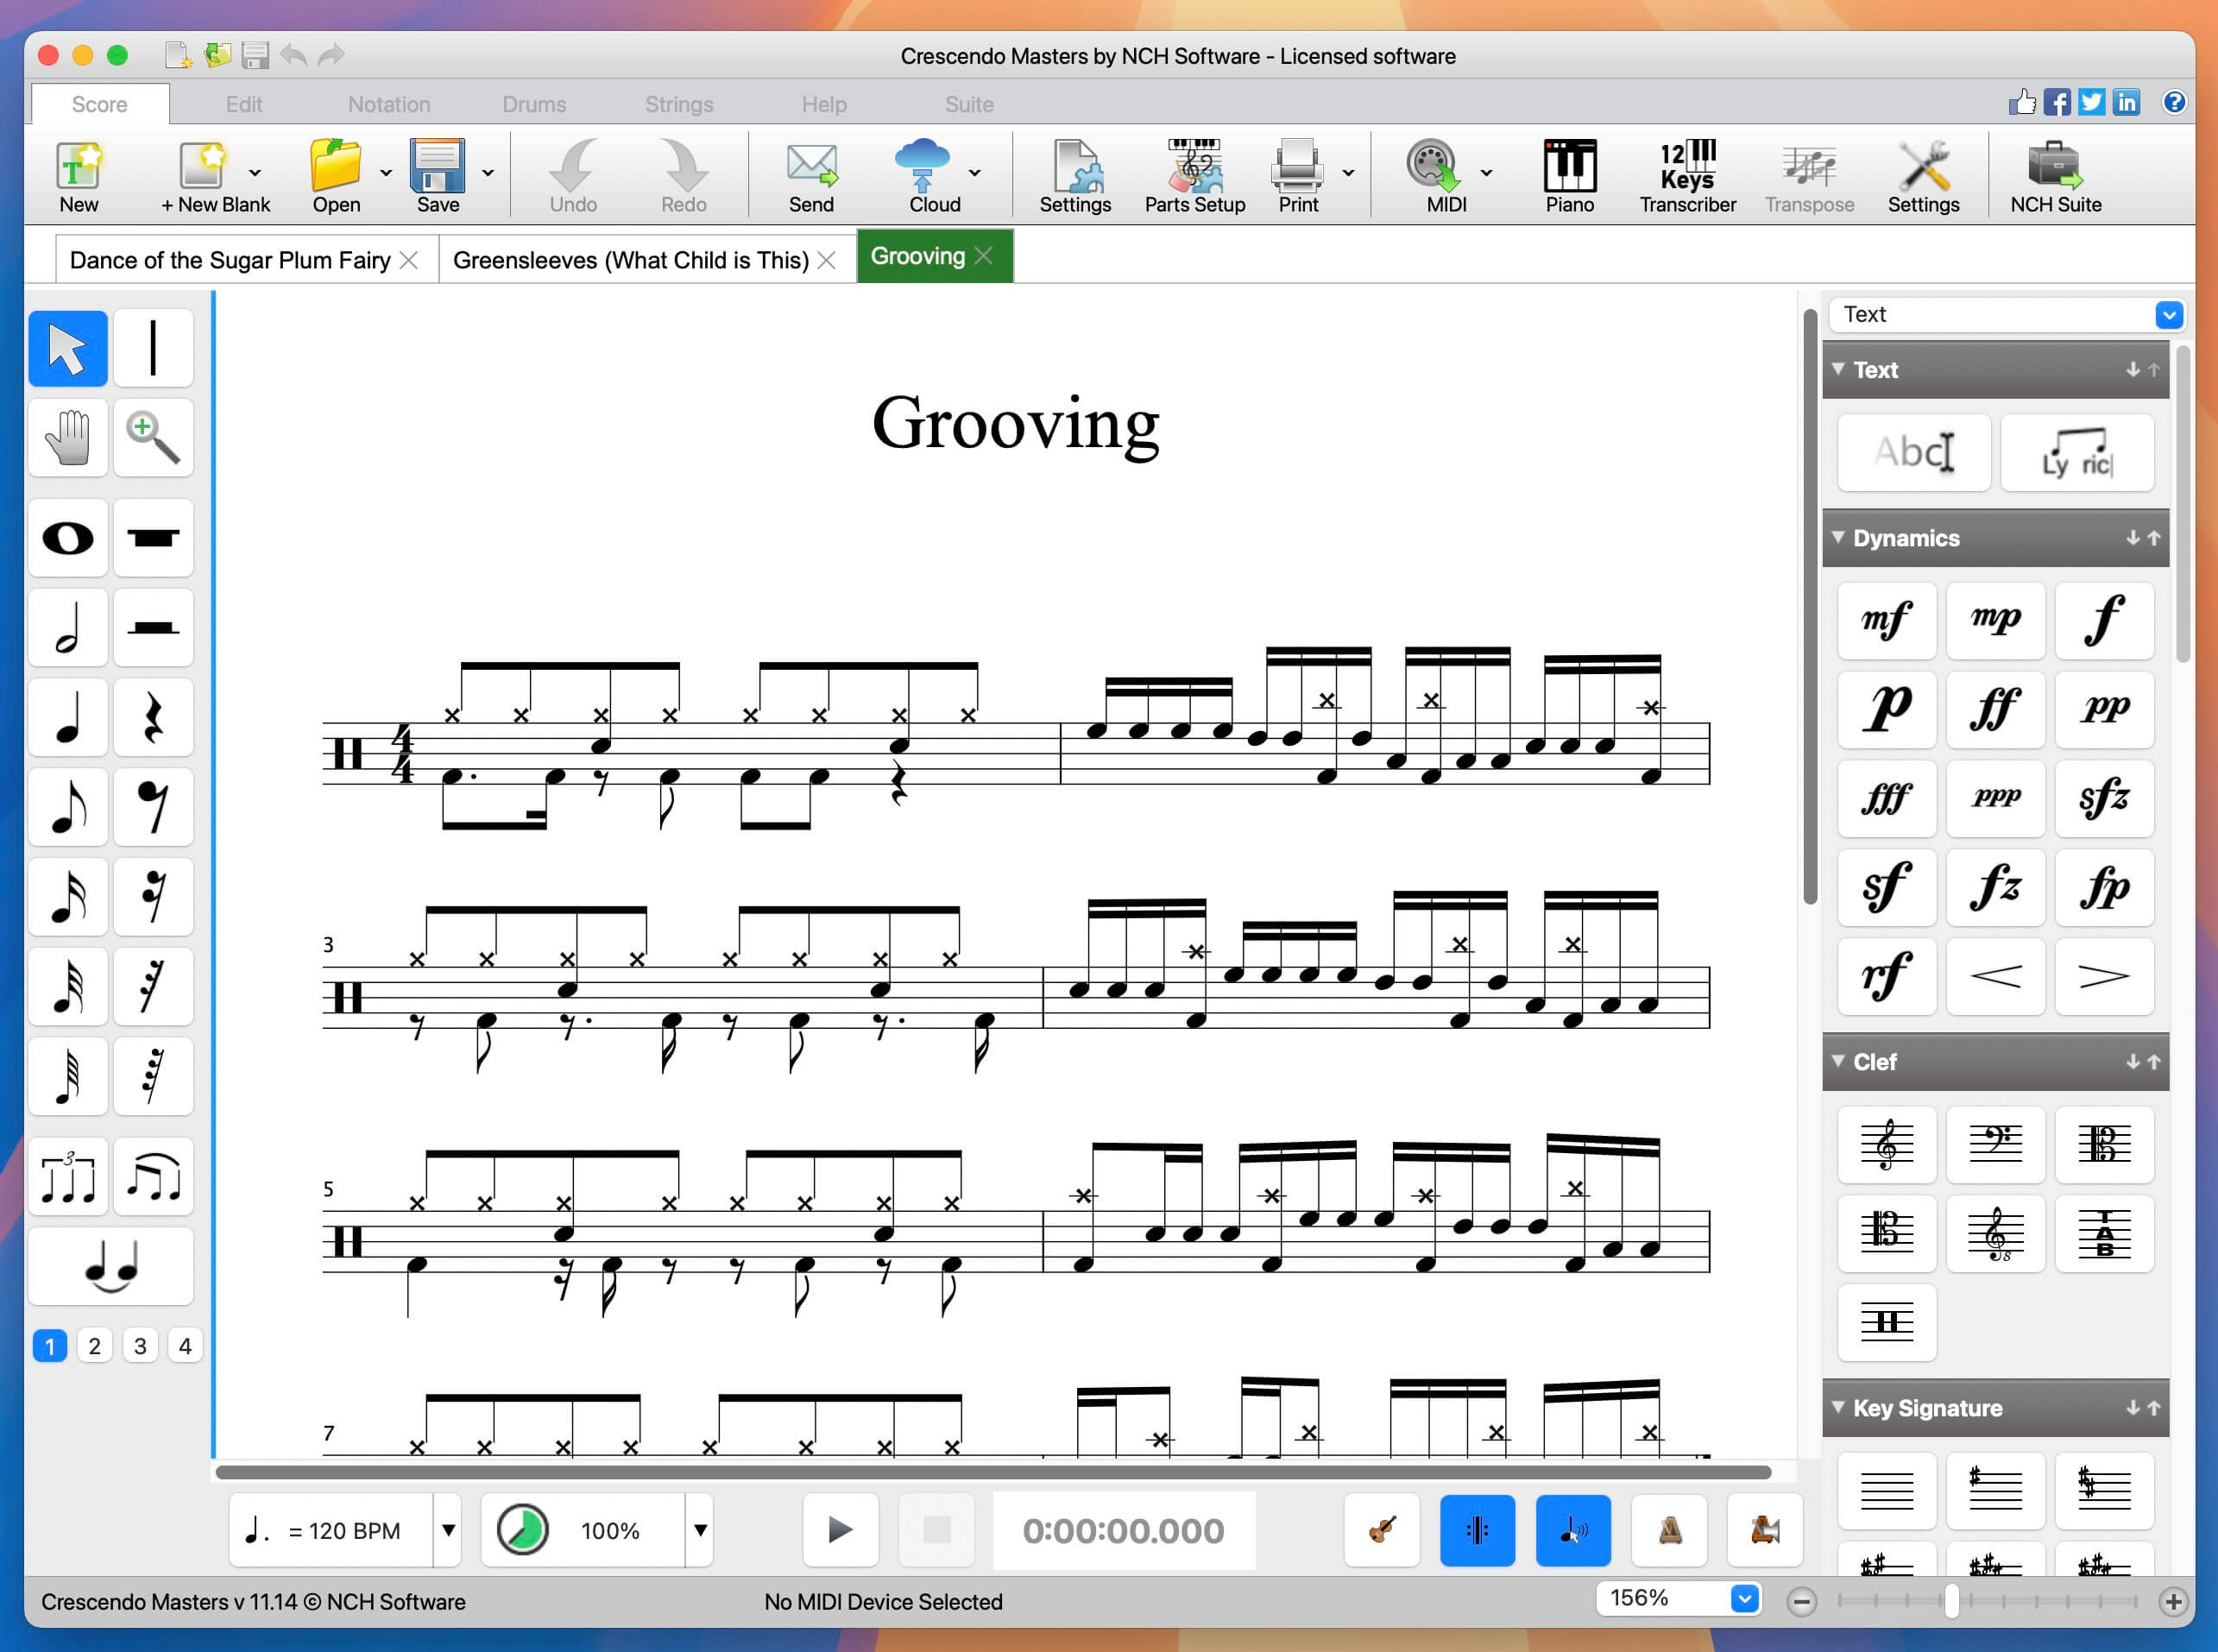Open the tempo BPM dropdown
The image size is (2218, 1652).
coord(448,1529)
